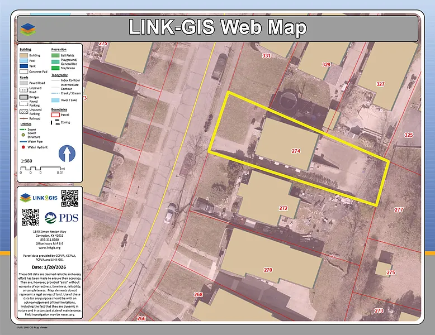Image resolution: width=435 pixels, height=335 pixels.
Task: Click parcel label 329
Action: click(326, 65)
